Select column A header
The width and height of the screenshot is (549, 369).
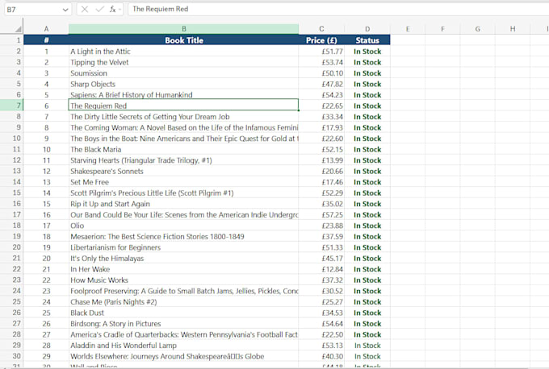click(46, 29)
